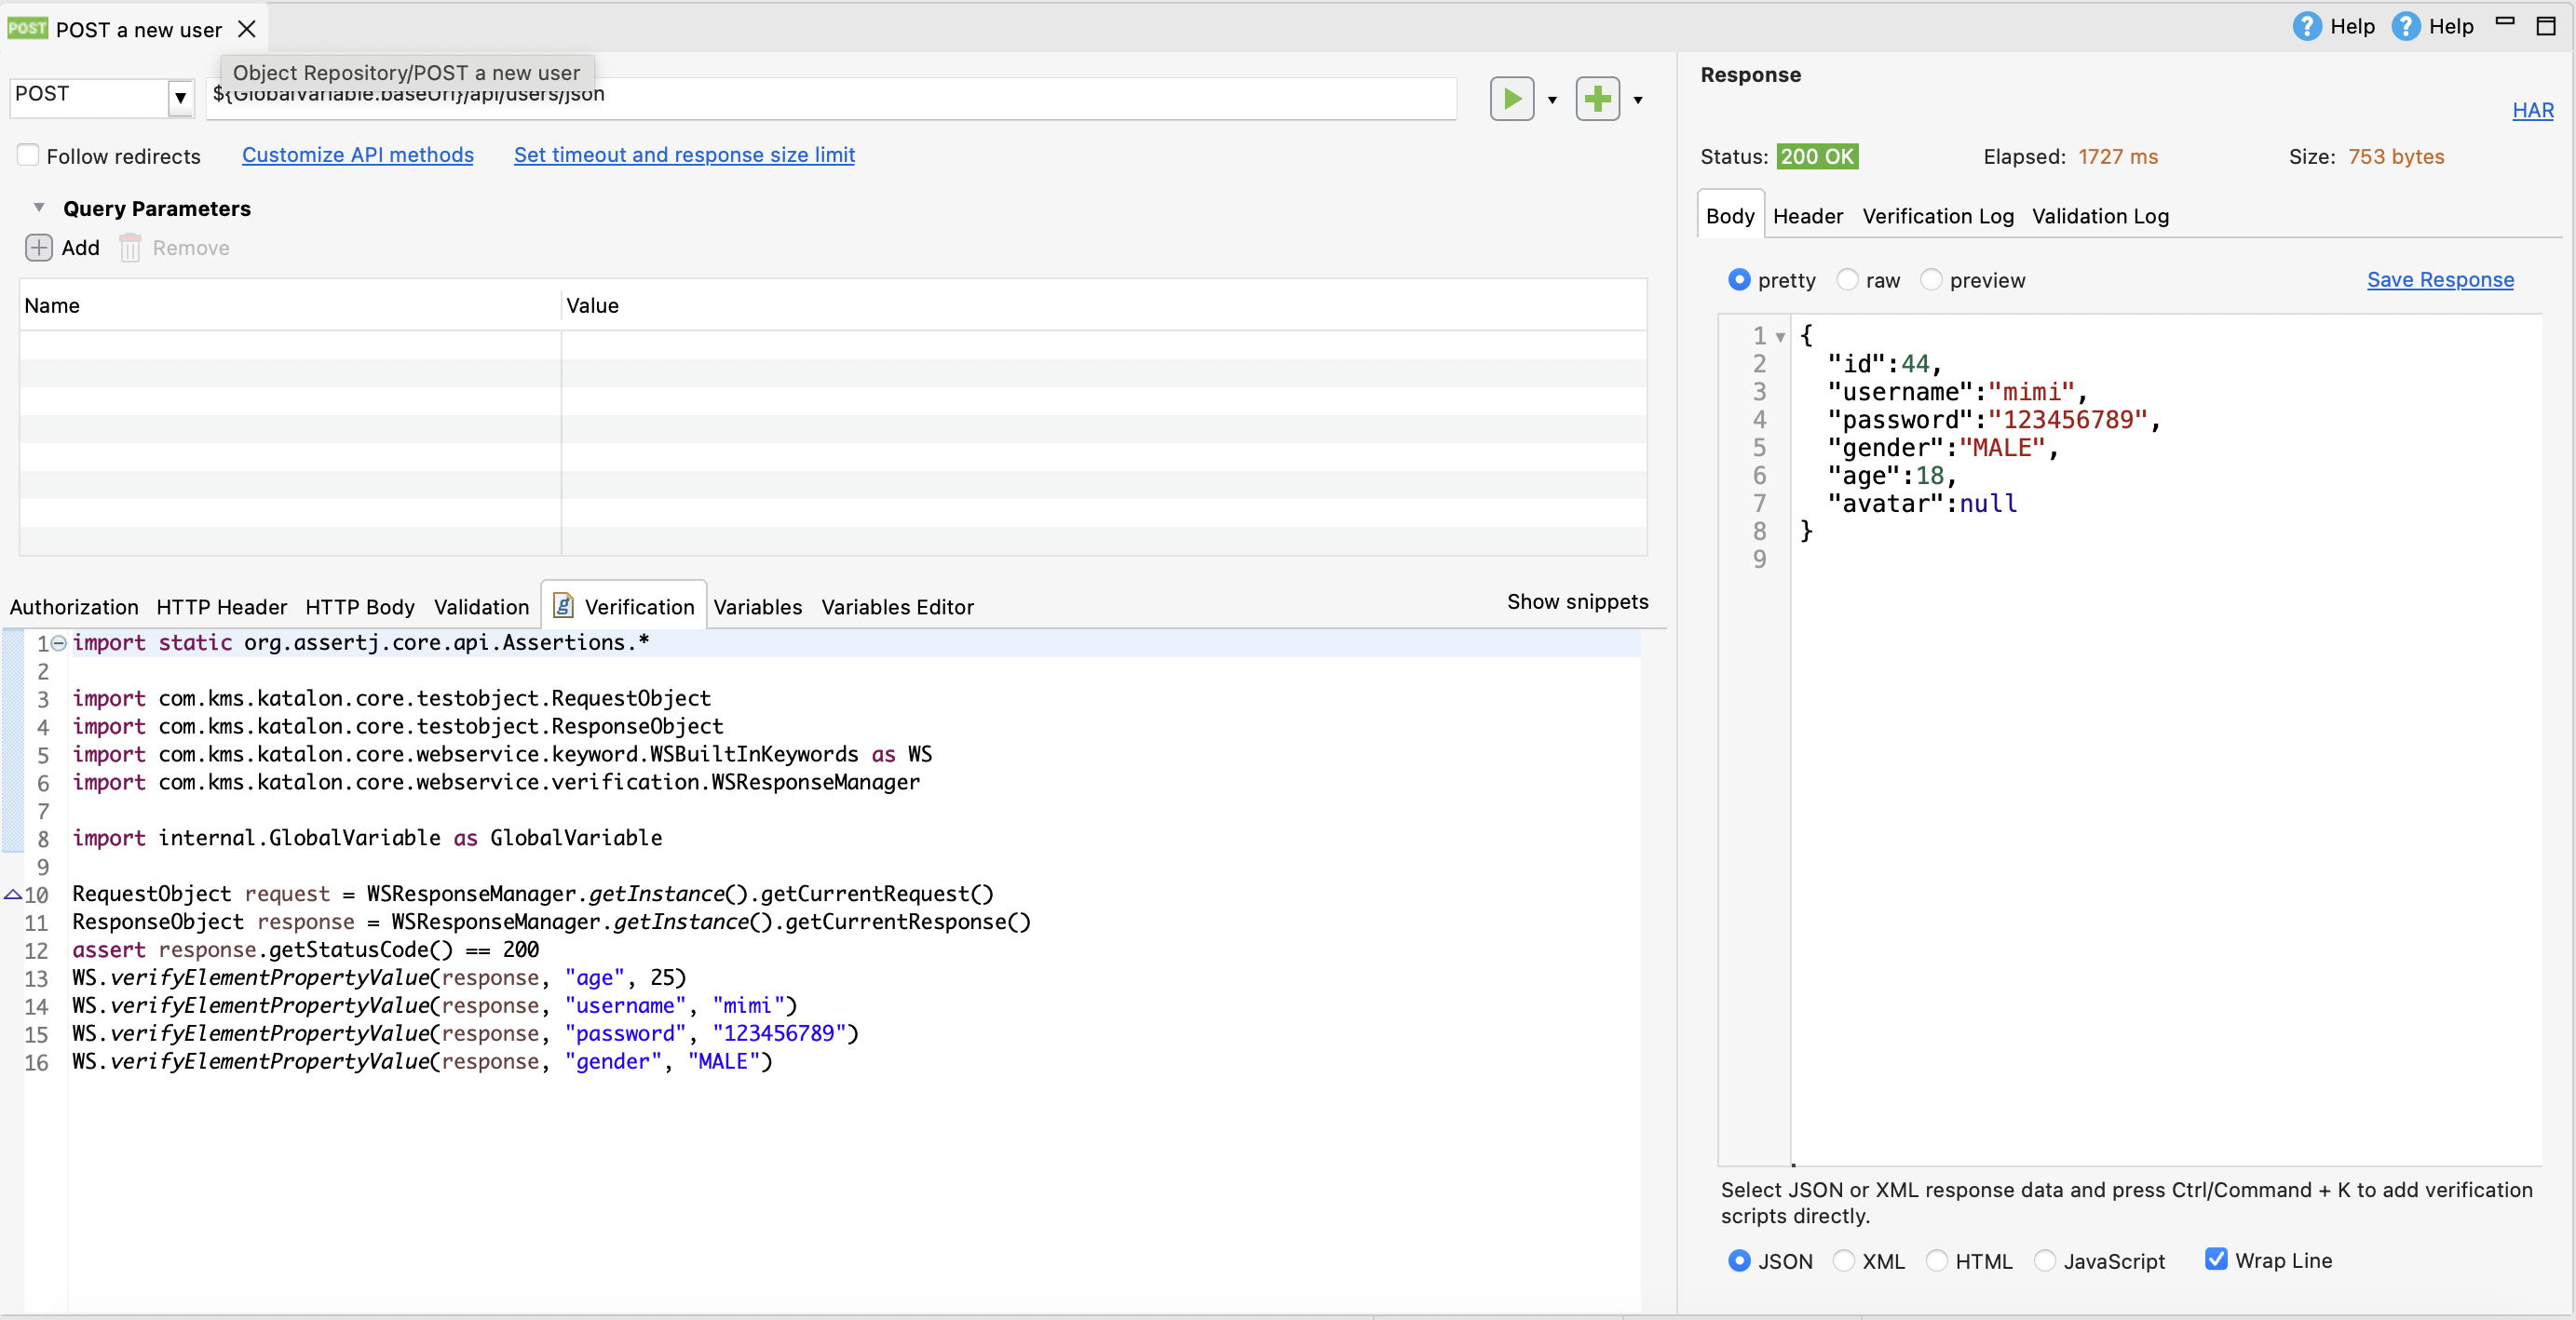The width and height of the screenshot is (2576, 1320).
Task: Click the "avatar":null response line
Action: click(x=1922, y=504)
